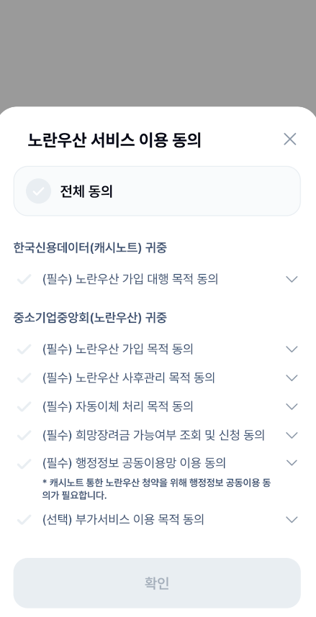Expand 부가서비스 이용 목적 동의 chevron
This screenshot has width=316, height=617.
point(292,520)
